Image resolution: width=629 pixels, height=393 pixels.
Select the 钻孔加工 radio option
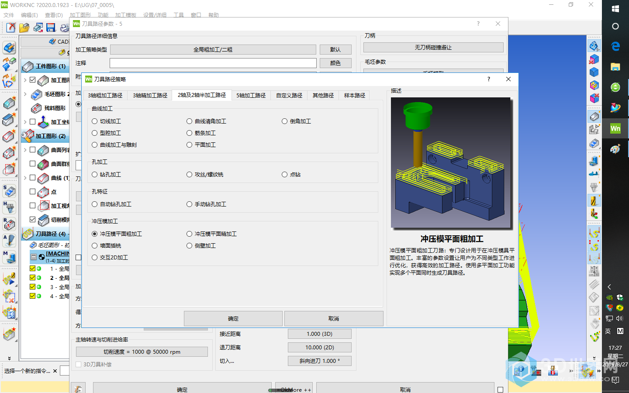pyautogui.click(x=95, y=174)
